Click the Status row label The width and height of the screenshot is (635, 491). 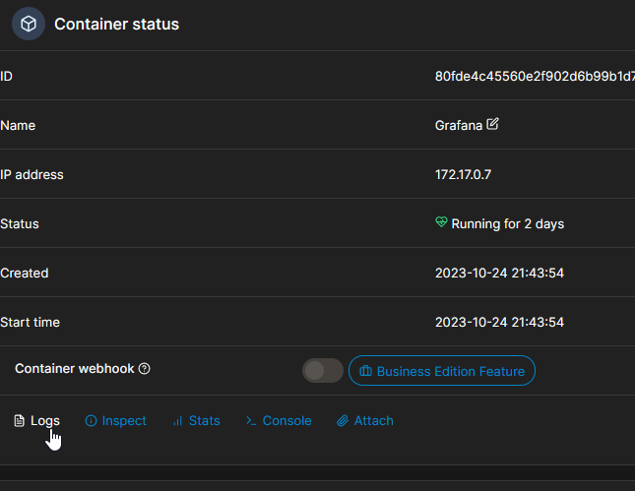[20, 223]
